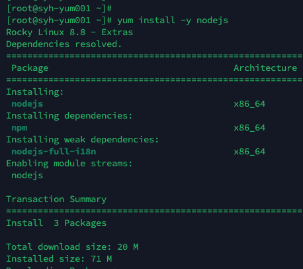Click x86_64 in the npm row
This screenshot has width=303, height=269.
tap(249, 128)
